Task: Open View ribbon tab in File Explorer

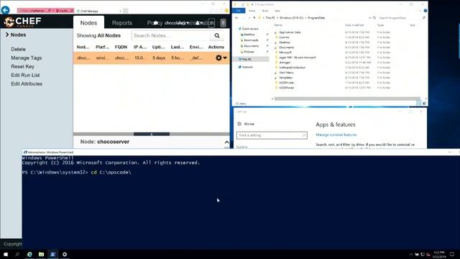Action: [x=277, y=11]
